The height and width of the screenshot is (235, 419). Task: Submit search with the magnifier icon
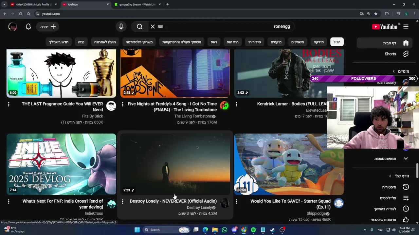pos(140,27)
